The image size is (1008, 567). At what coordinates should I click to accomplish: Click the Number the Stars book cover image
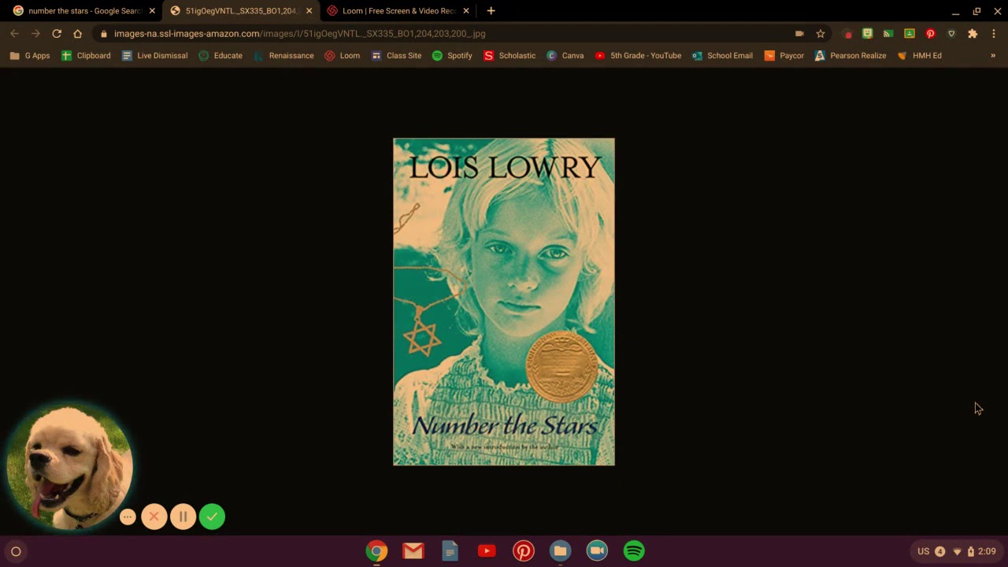coord(504,302)
